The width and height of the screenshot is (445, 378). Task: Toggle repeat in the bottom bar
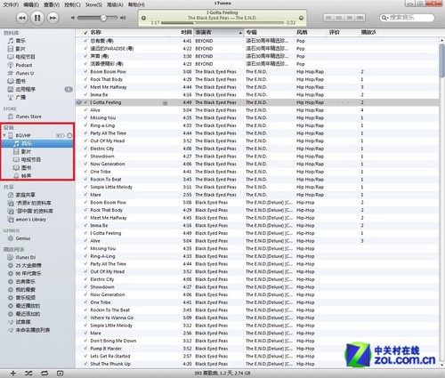pos(44,374)
